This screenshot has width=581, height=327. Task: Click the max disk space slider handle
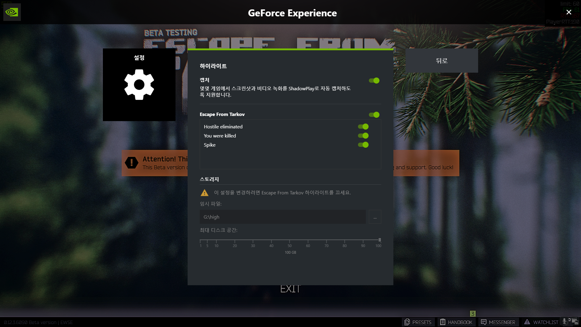(x=379, y=240)
